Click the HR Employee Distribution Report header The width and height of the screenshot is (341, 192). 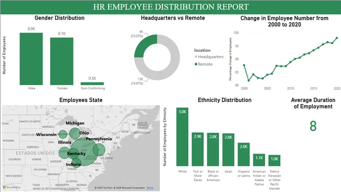pyautogui.click(x=171, y=7)
